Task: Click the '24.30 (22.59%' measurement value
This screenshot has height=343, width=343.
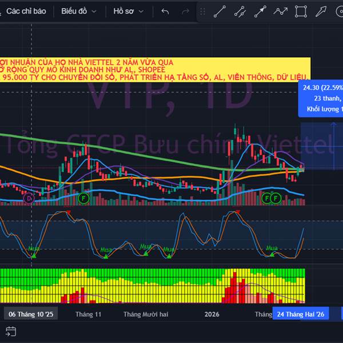Action: point(323,87)
